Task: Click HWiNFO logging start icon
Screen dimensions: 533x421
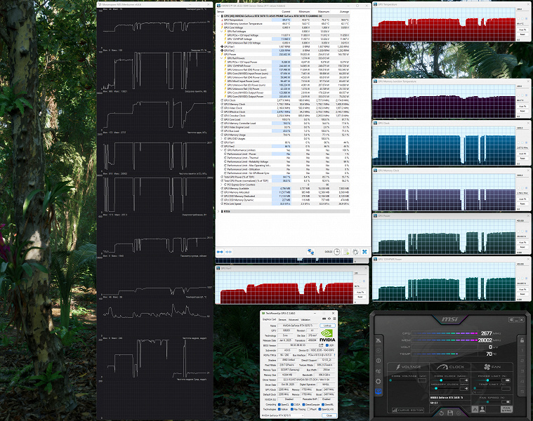Action: pyautogui.click(x=346, y=252)
